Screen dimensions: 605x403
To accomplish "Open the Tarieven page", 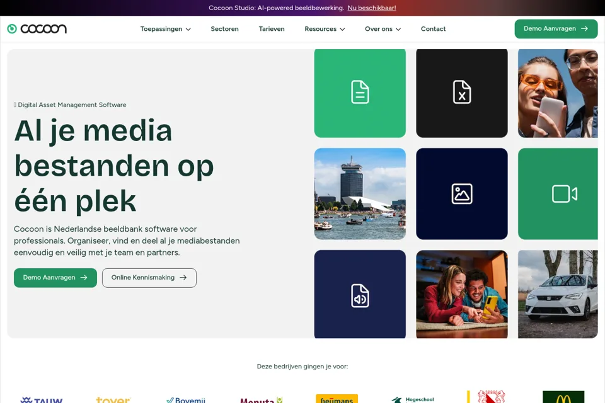I will pos(272,29).
